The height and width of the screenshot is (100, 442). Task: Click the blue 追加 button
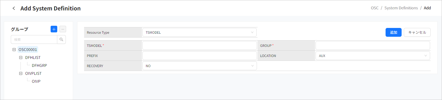pyautogui.click(x=393, y=32)
